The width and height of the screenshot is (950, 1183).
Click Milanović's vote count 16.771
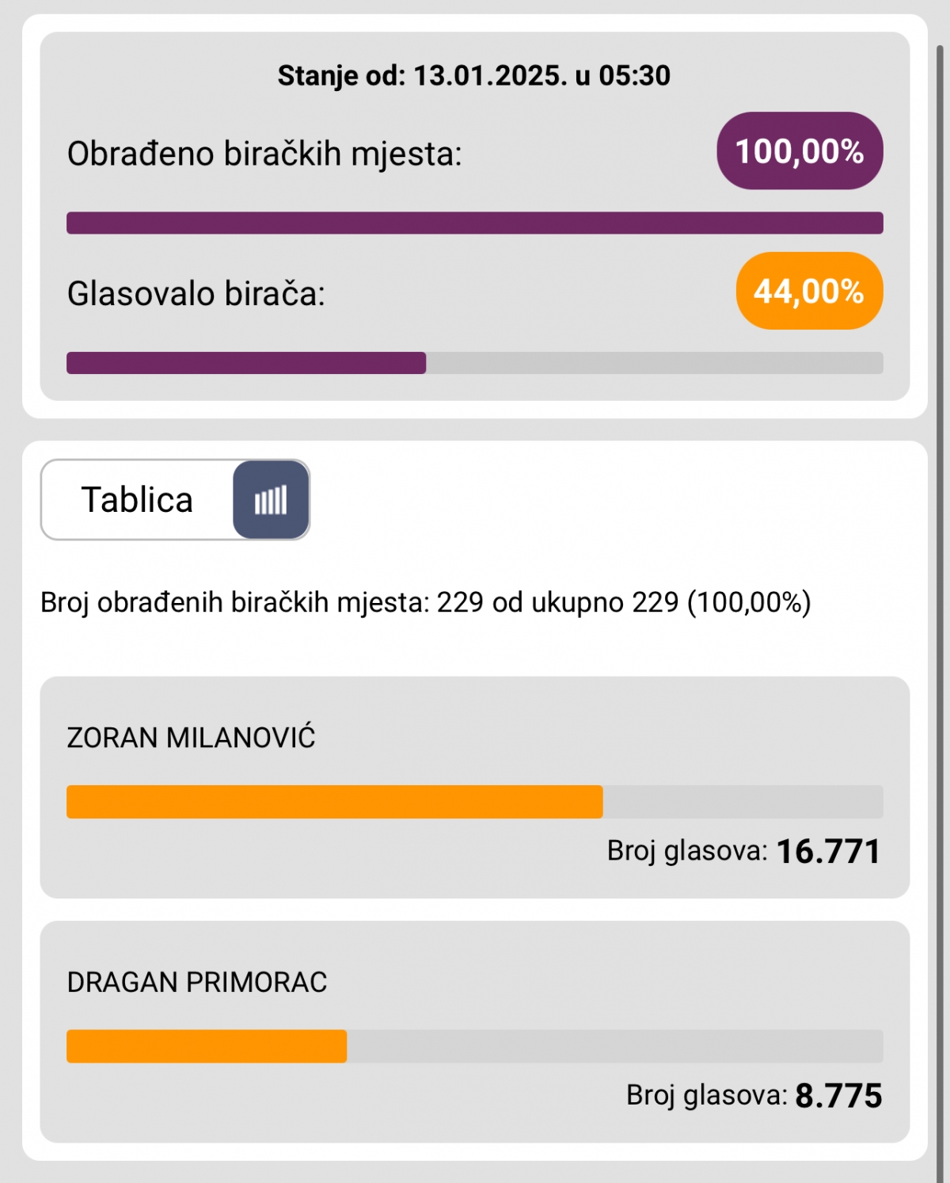click(x=828, y=852)
